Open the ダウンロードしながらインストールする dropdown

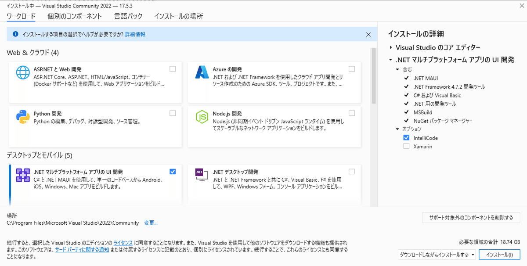click(x=437, y=255)
